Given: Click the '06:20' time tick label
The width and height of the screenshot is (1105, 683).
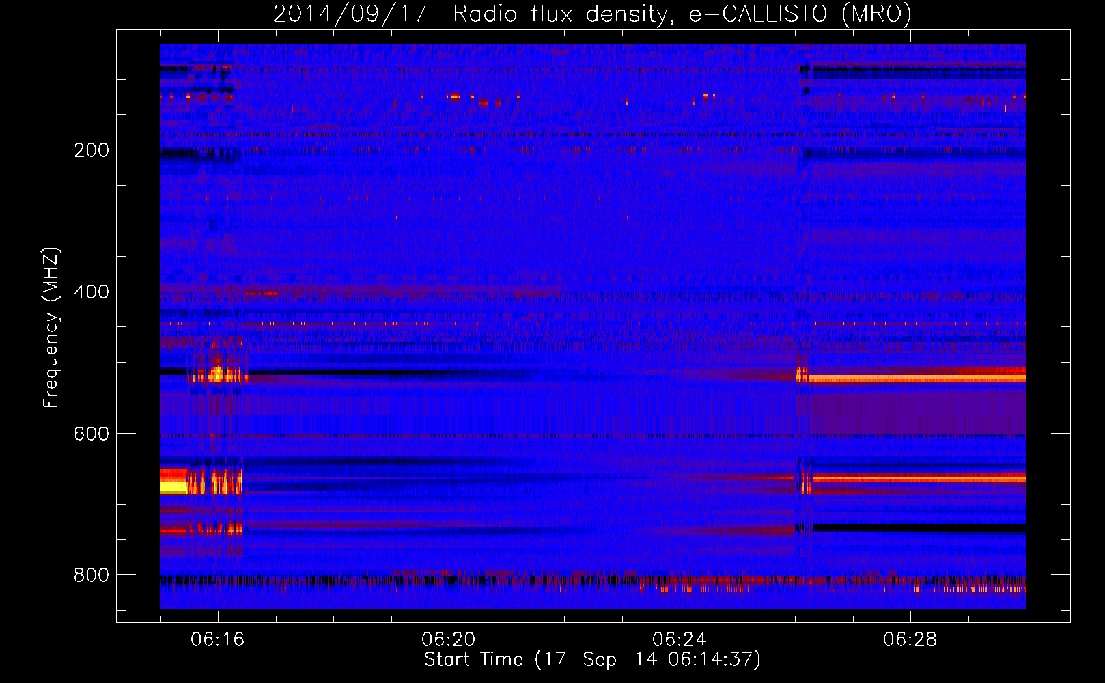Looking at the screenshot, I should click(x=449, y=640).
